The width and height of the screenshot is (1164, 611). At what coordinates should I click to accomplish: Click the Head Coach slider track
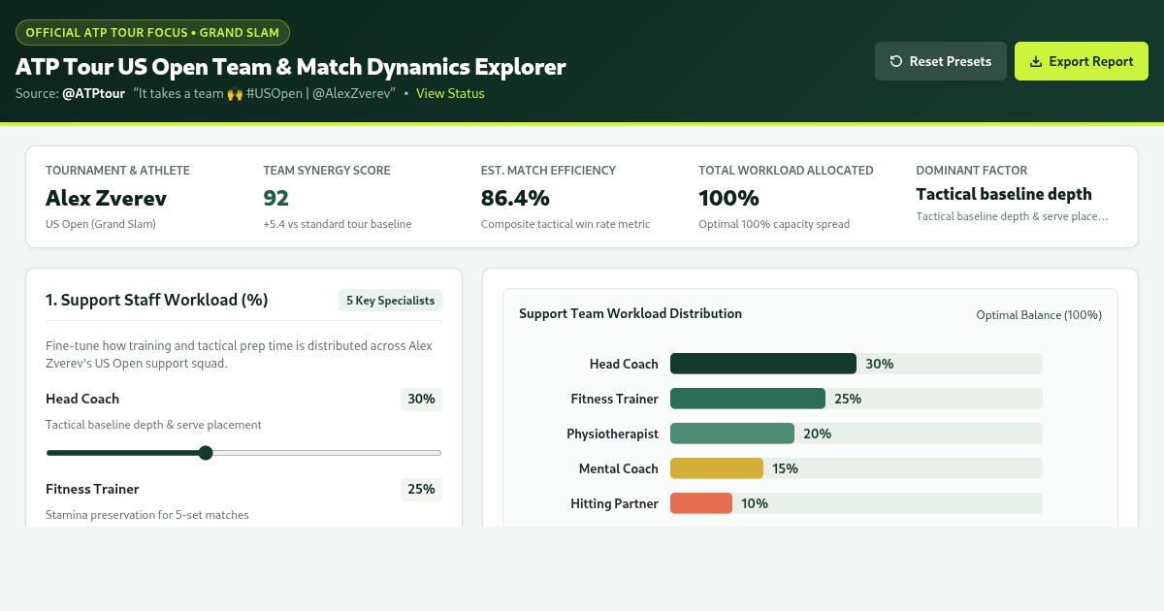243,453
